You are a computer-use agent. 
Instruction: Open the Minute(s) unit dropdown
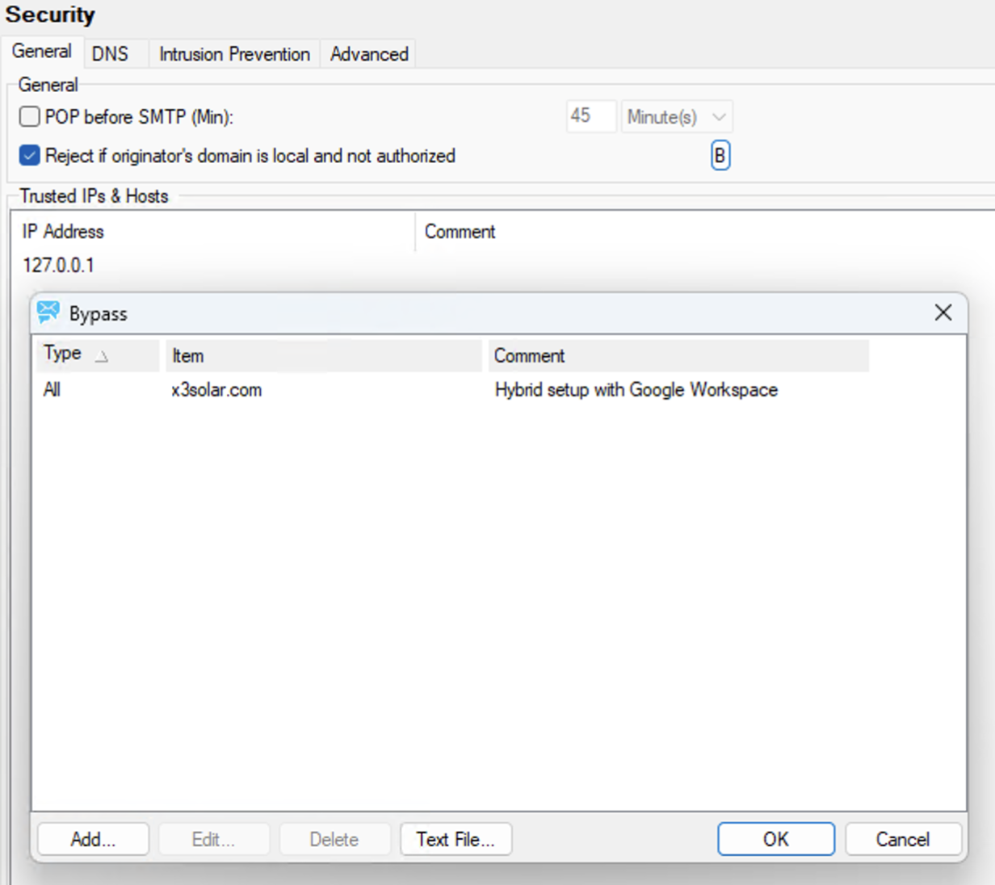coord(677,117)
